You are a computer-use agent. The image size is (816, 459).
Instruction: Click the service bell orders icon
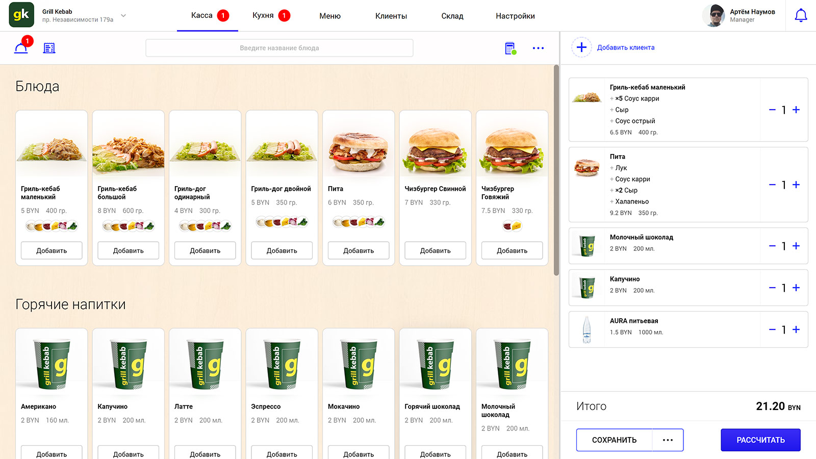coord(21,48)
